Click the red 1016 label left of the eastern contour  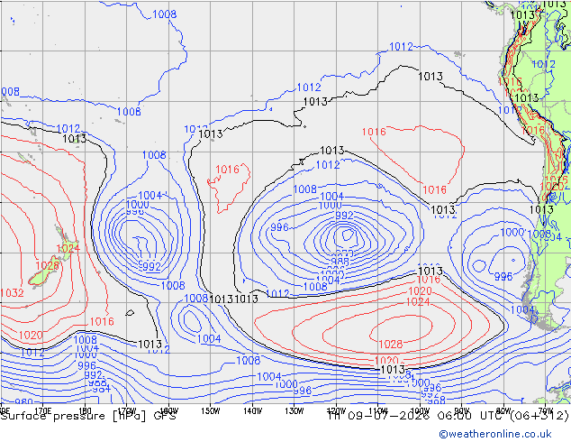click(374, 132)
